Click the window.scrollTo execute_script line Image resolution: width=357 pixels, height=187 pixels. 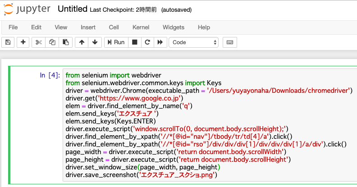pos(177,129)
